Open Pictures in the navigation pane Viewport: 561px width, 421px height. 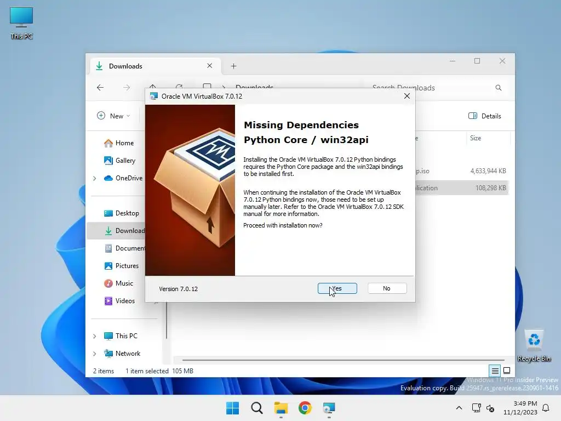click(121, 266)
